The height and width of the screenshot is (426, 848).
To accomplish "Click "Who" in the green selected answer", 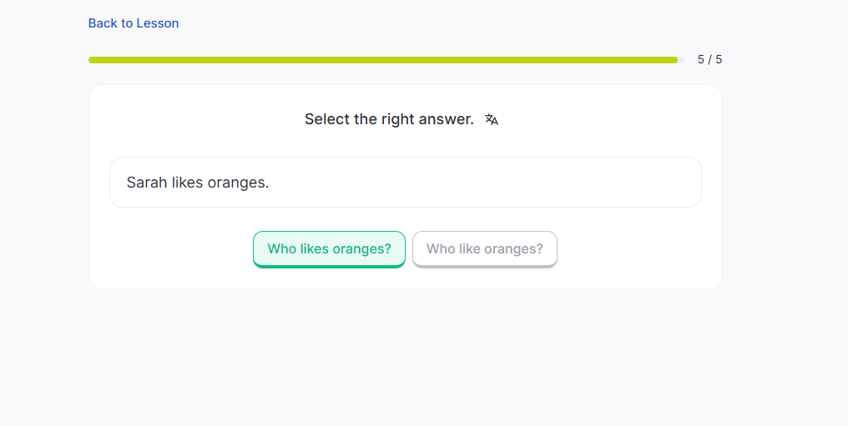I will (x=281, y=248).
